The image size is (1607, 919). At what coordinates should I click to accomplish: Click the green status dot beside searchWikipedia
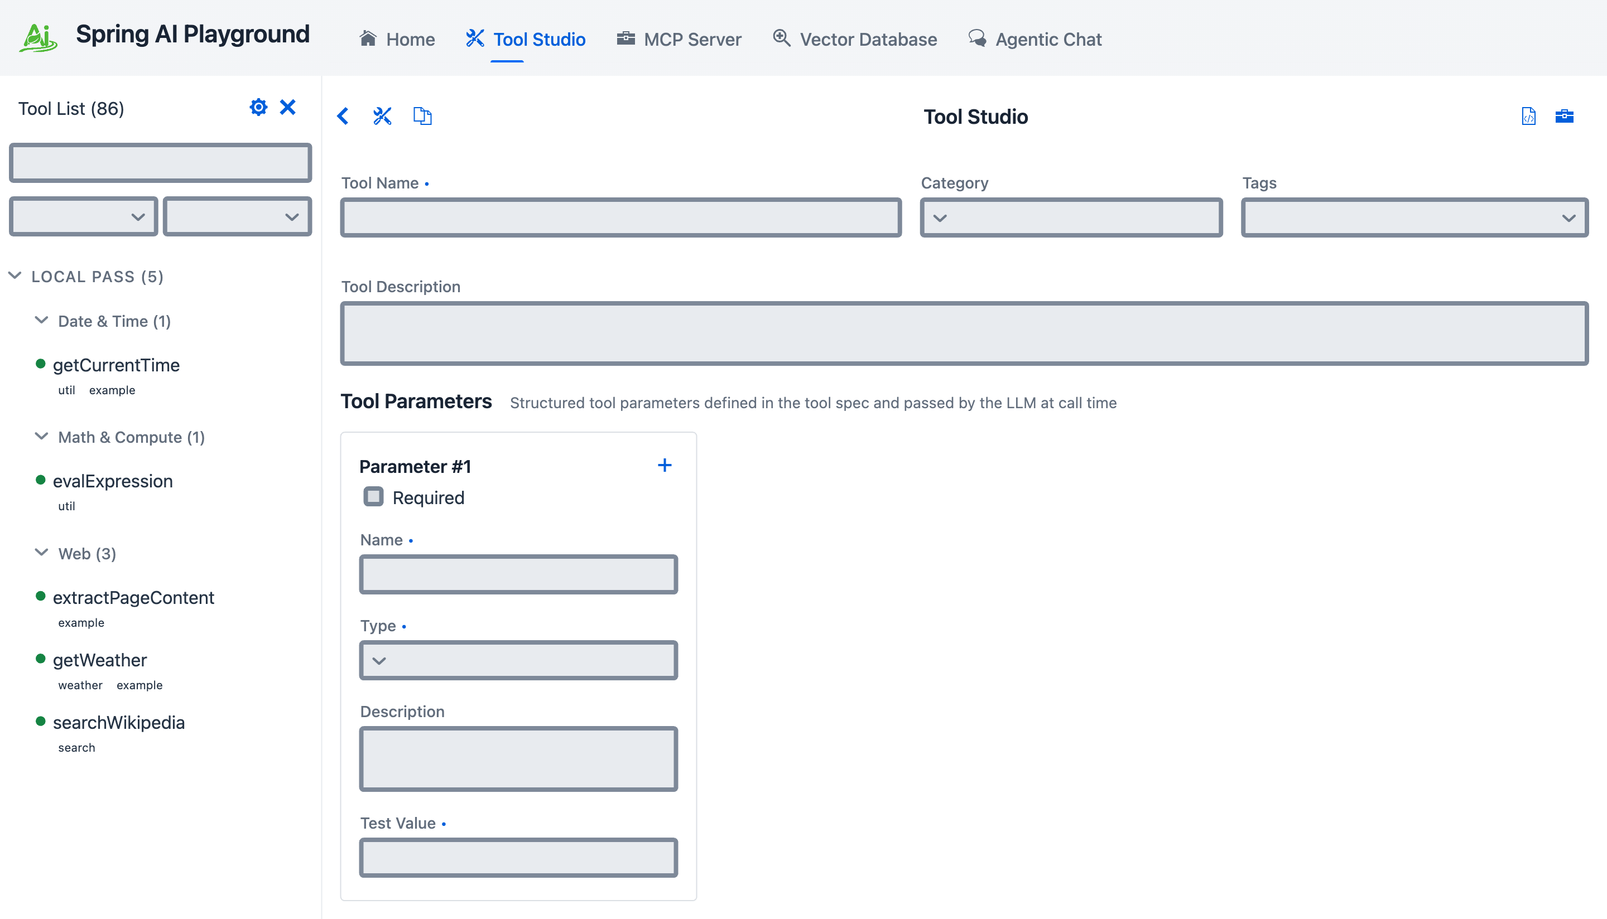pos(40,721)
